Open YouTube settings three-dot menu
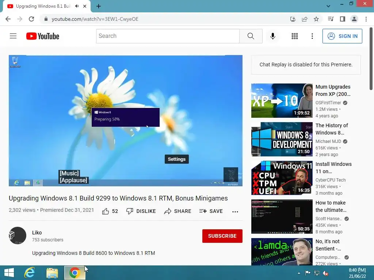This screenshot has width=374, height=280. tap(312, 36)
